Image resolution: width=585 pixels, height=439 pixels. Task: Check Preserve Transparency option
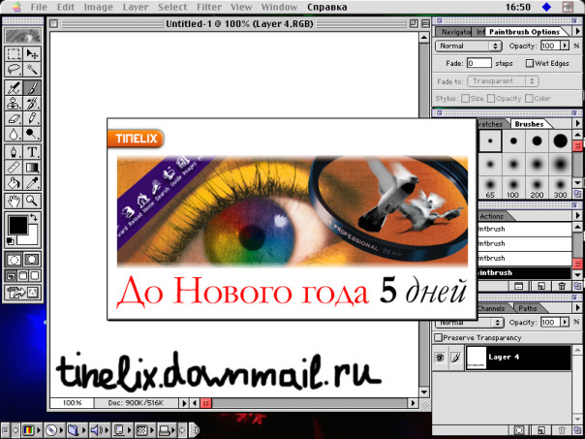coord(439,338)
